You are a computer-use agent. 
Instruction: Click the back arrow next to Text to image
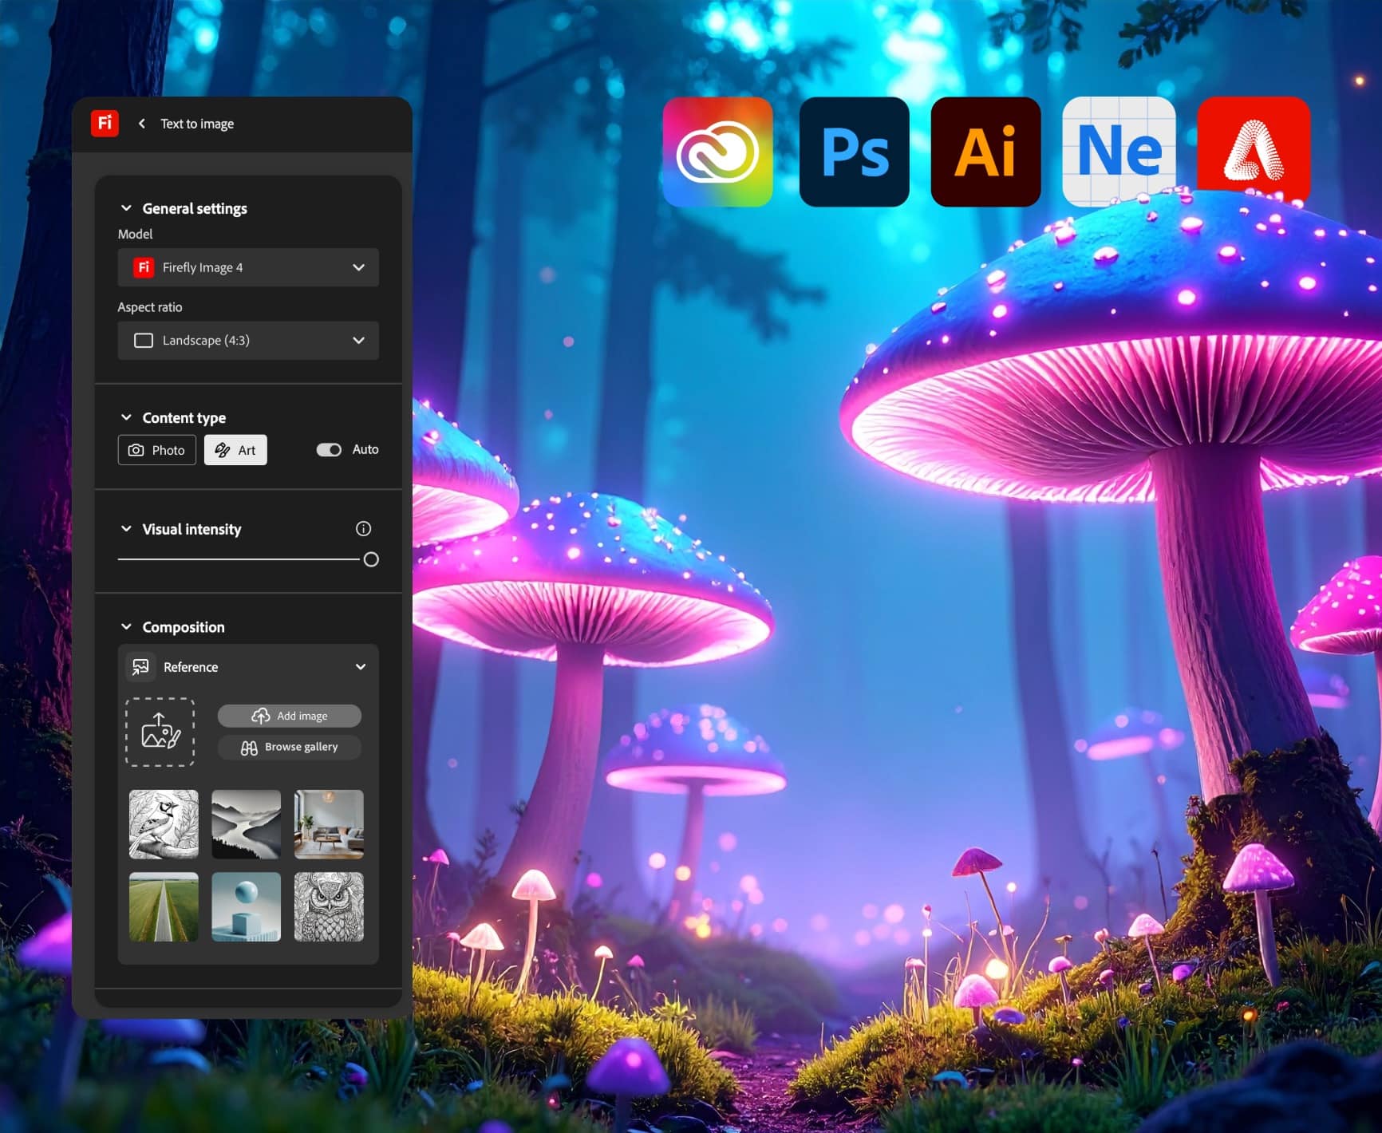pos(141,124)
